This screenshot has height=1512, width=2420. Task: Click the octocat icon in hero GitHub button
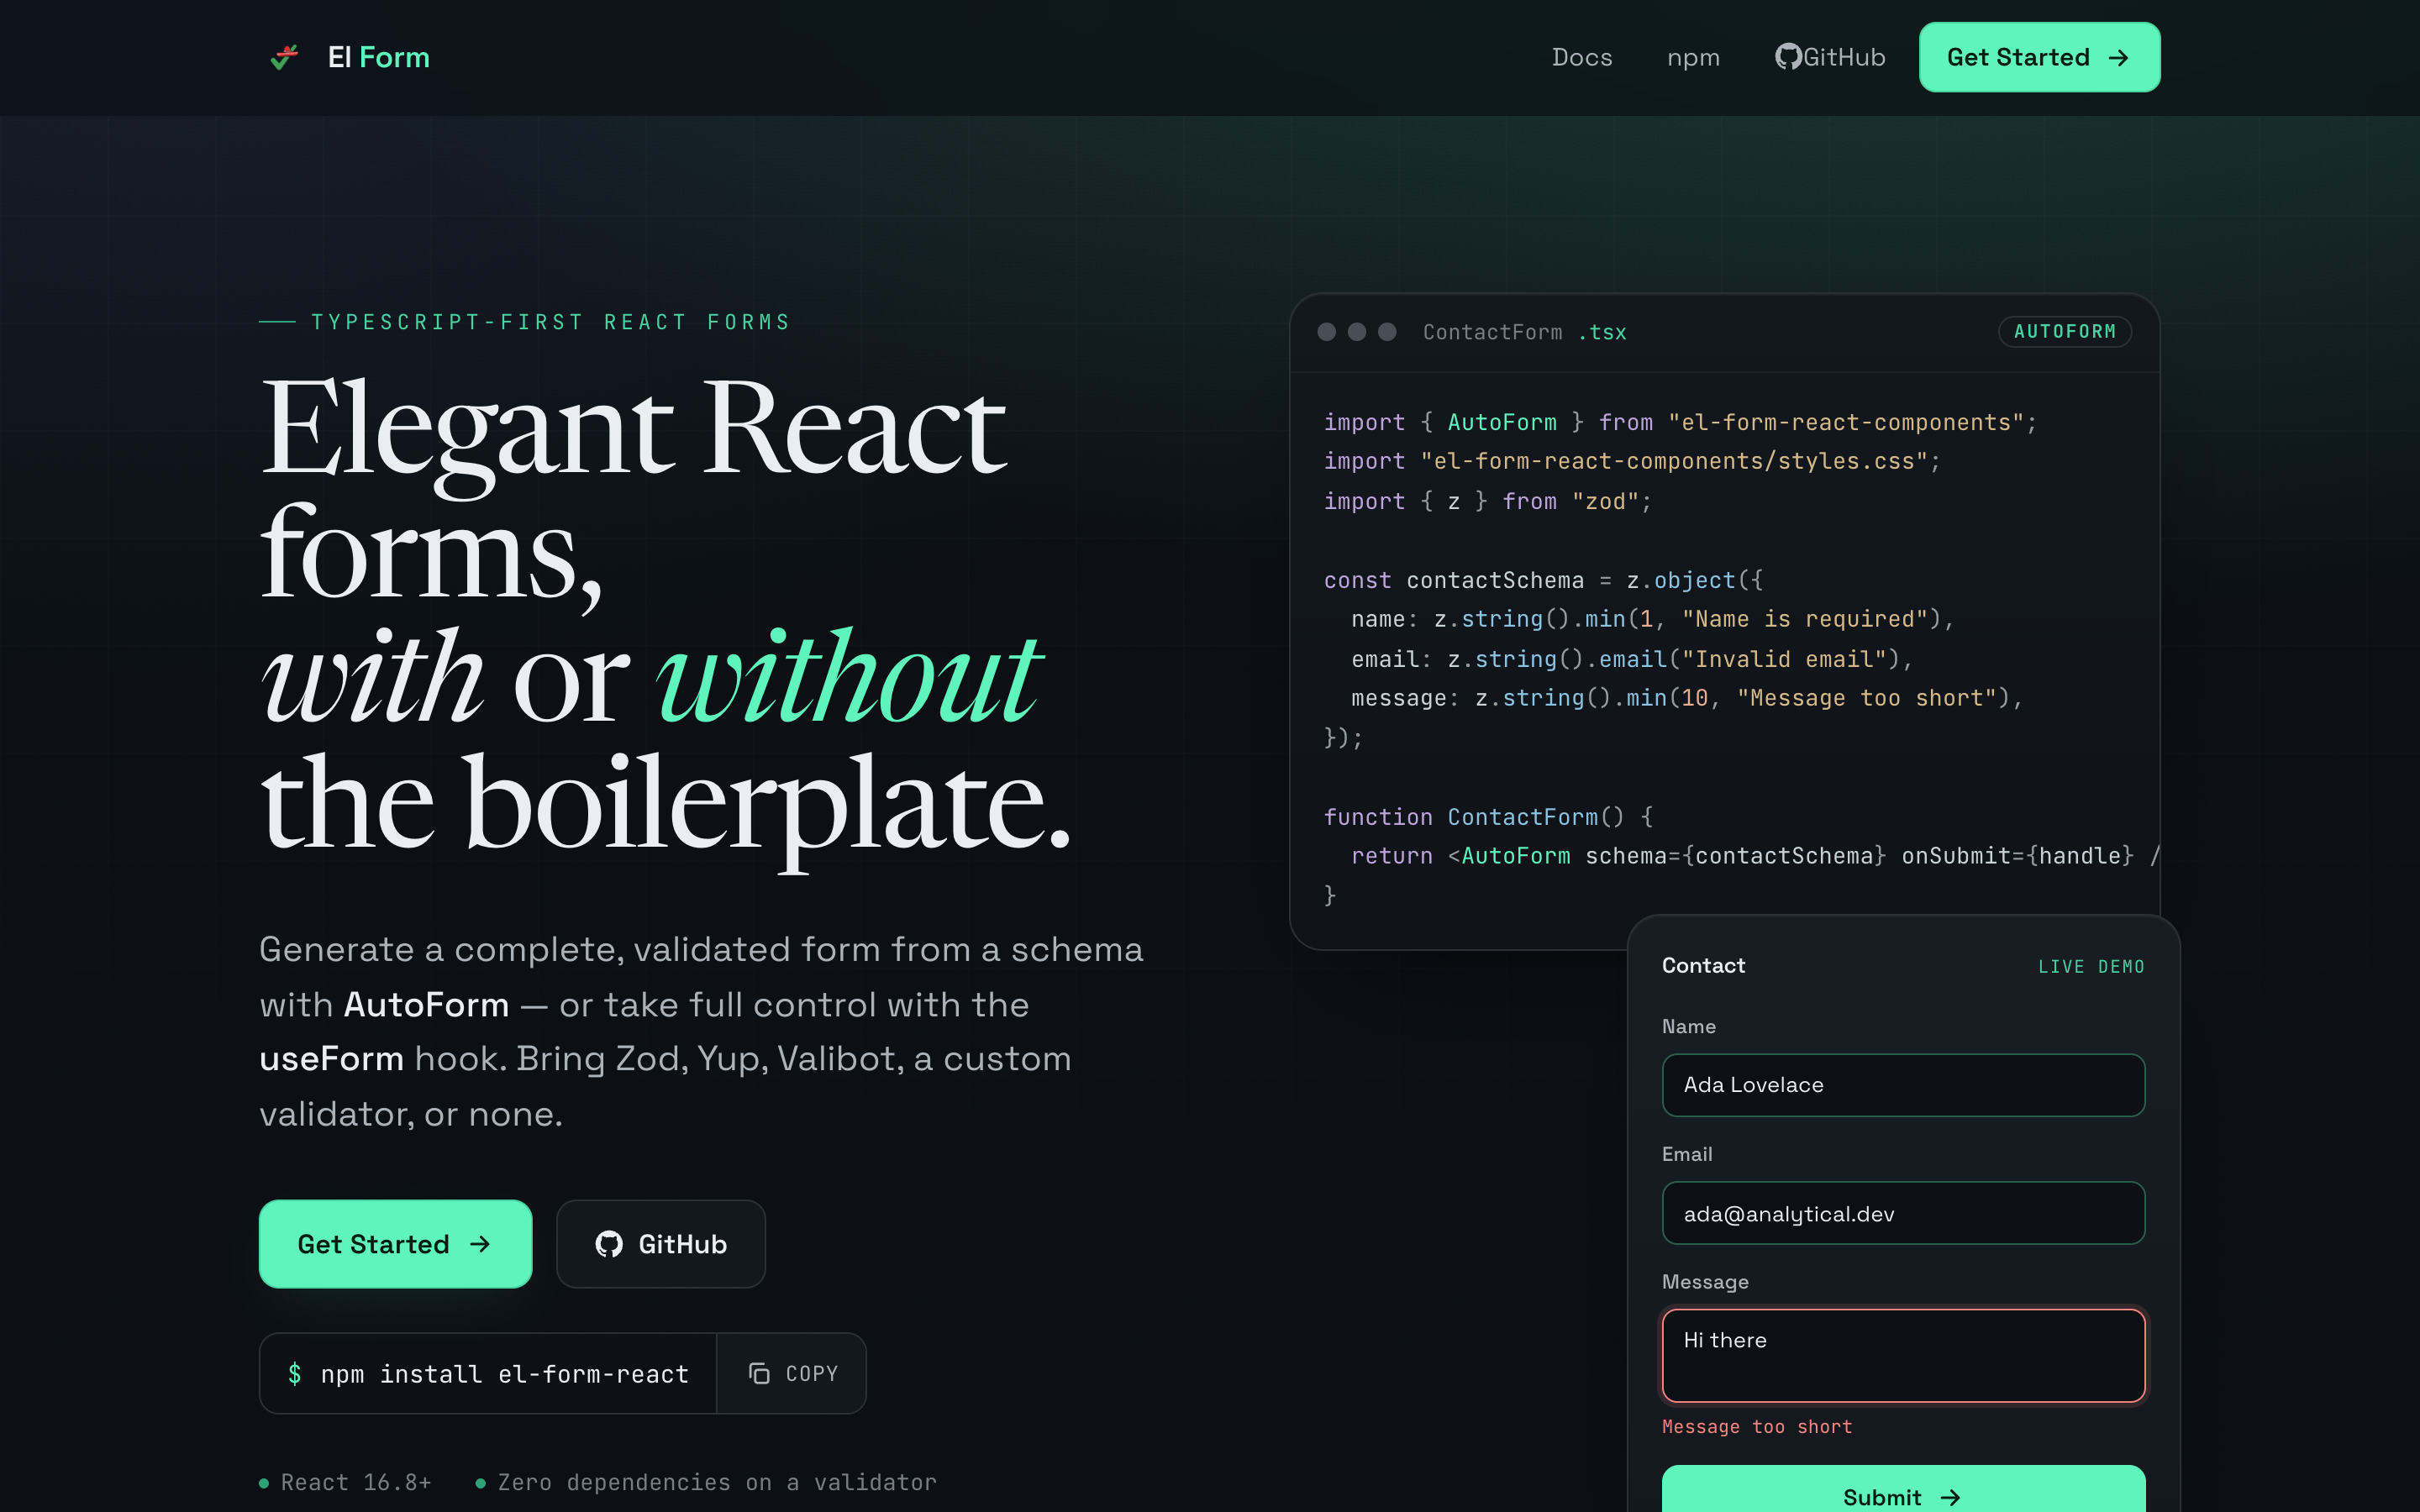[609, 1243]
